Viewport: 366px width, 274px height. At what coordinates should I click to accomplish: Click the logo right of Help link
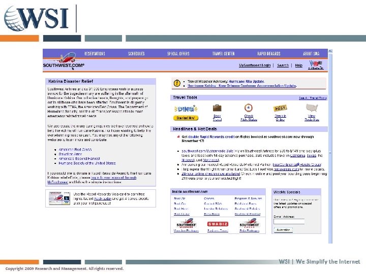pos(316,65)
